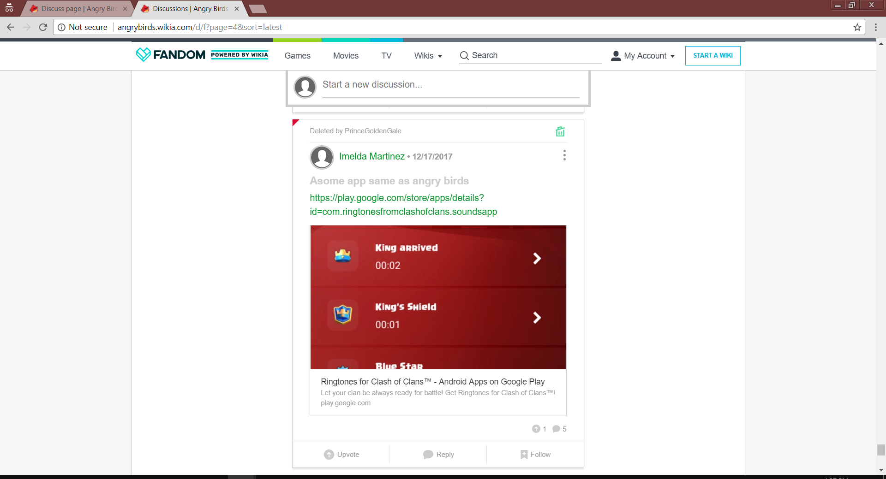Open the Ringtones for Clash of Clans preview image

(437, 297)
